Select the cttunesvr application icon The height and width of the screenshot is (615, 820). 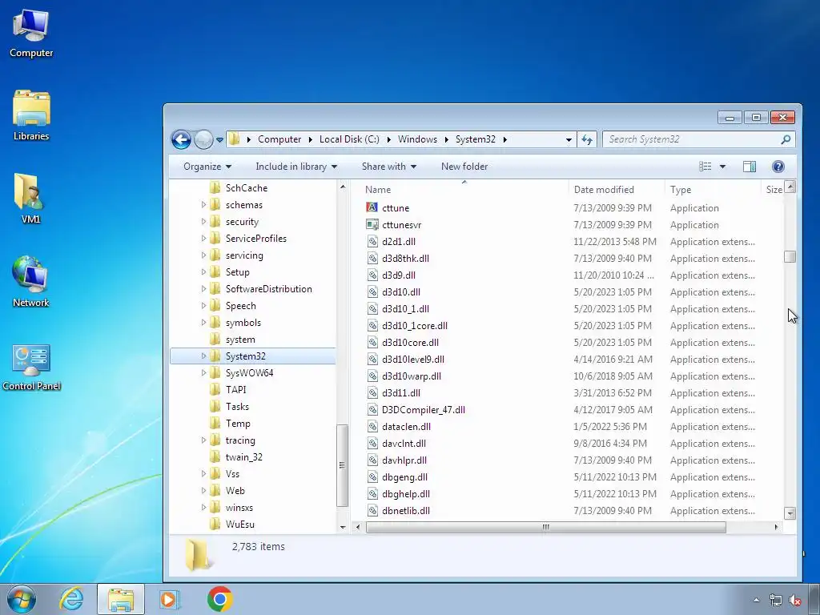tap(372, 224)
